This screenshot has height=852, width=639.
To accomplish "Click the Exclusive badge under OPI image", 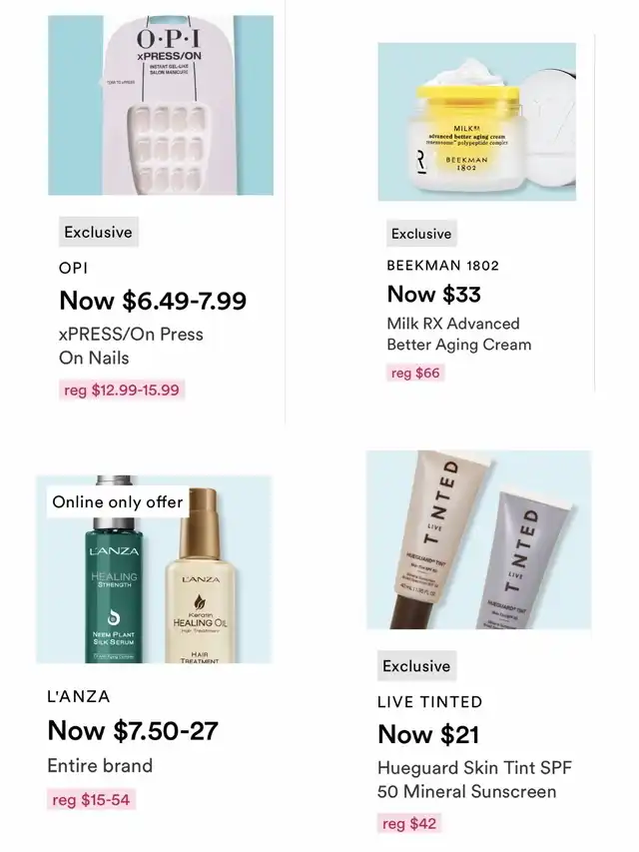I will [99, 232].
